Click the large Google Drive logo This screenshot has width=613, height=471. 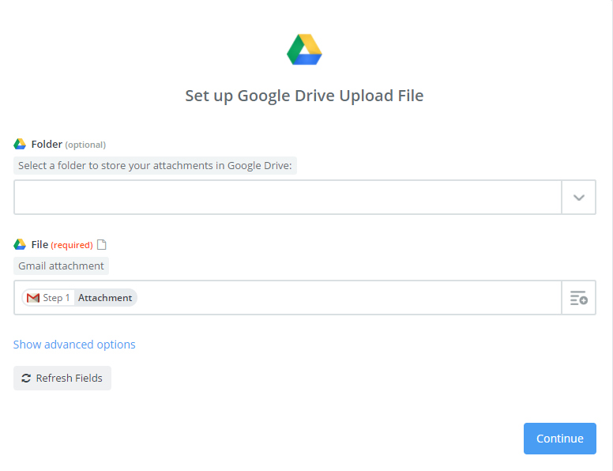coord(304,50)
